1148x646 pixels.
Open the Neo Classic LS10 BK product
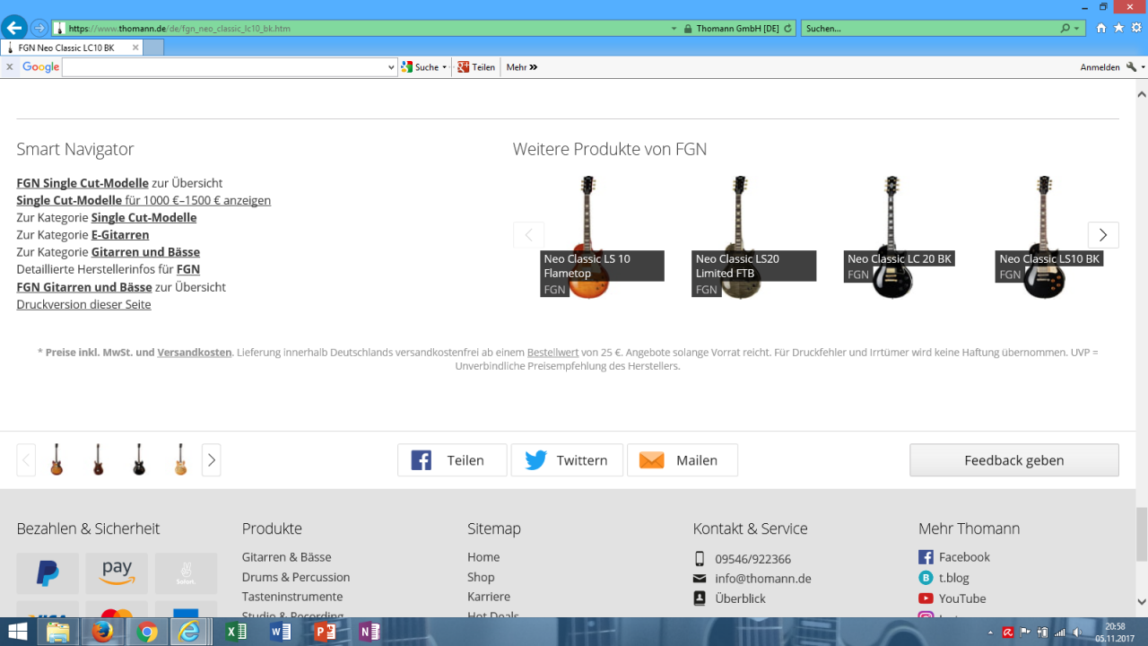click(x=1043, y=238)
